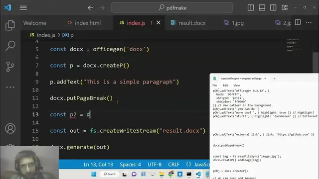319x179 pixels.
Task: Go forward with the right arrow
Action: click(x=102, y=8)
